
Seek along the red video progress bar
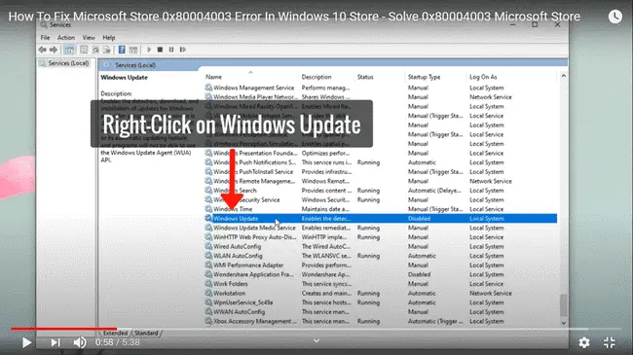point(63,329)
